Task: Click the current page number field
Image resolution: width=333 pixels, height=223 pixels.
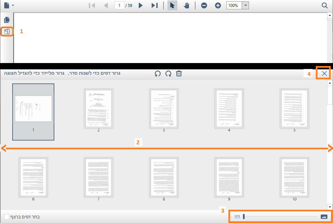Action: [x=119, y=6]
